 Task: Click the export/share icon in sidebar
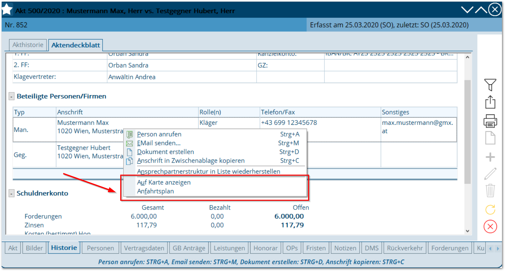(490, 102)
